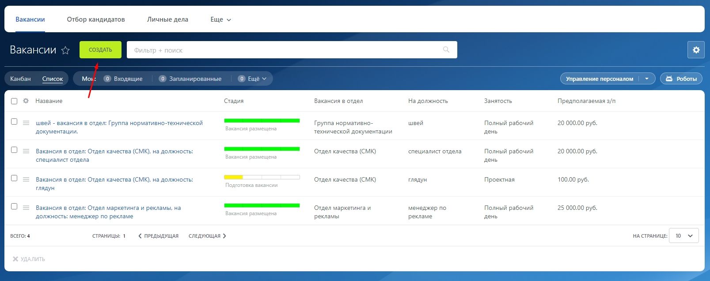Viewport: 710px width, 281px height.
Task: Click the search magnifier icon in the filter
Action: pyautogui.click(x=446, y=50)
